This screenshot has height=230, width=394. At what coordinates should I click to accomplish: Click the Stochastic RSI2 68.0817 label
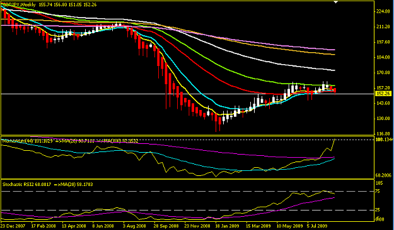(x=26, y=184)
